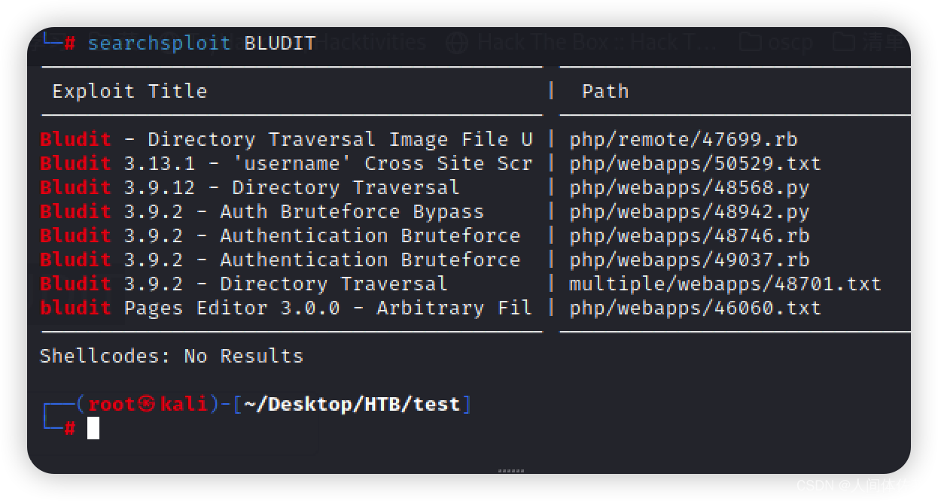The height and width of the screenshot is (501, 938).
Task: Click the red # before searchsploit command
Action: 69,43
